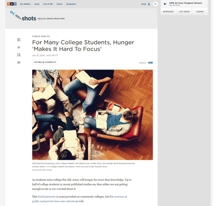Share article on Twitter
This screenshot has width=213, height=206.
coord(19,47)
